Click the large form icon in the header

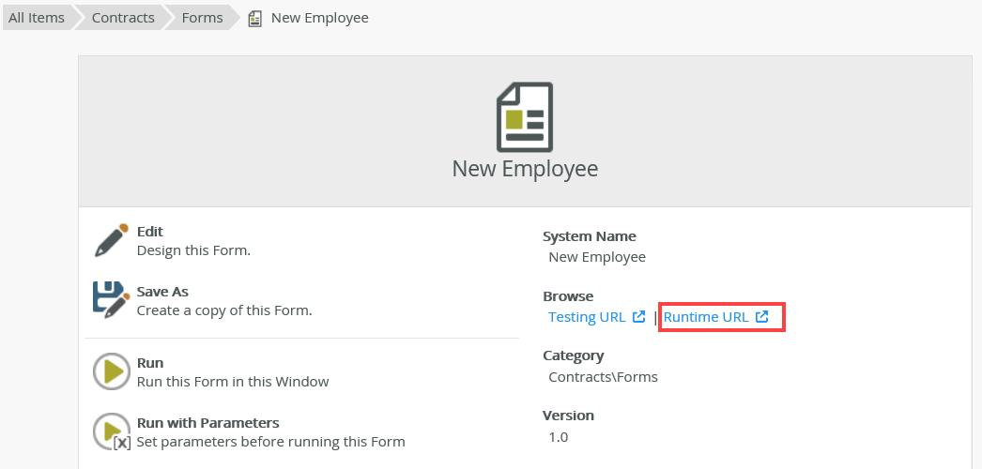(x=525, y=116)
